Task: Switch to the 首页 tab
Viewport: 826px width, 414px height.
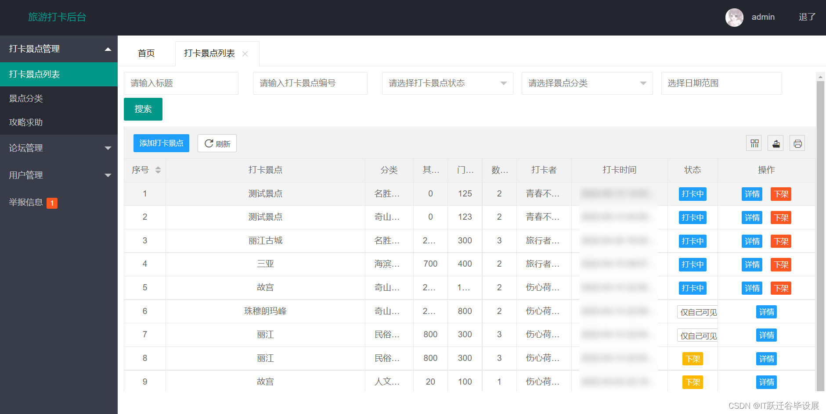Action: point(146,53)
